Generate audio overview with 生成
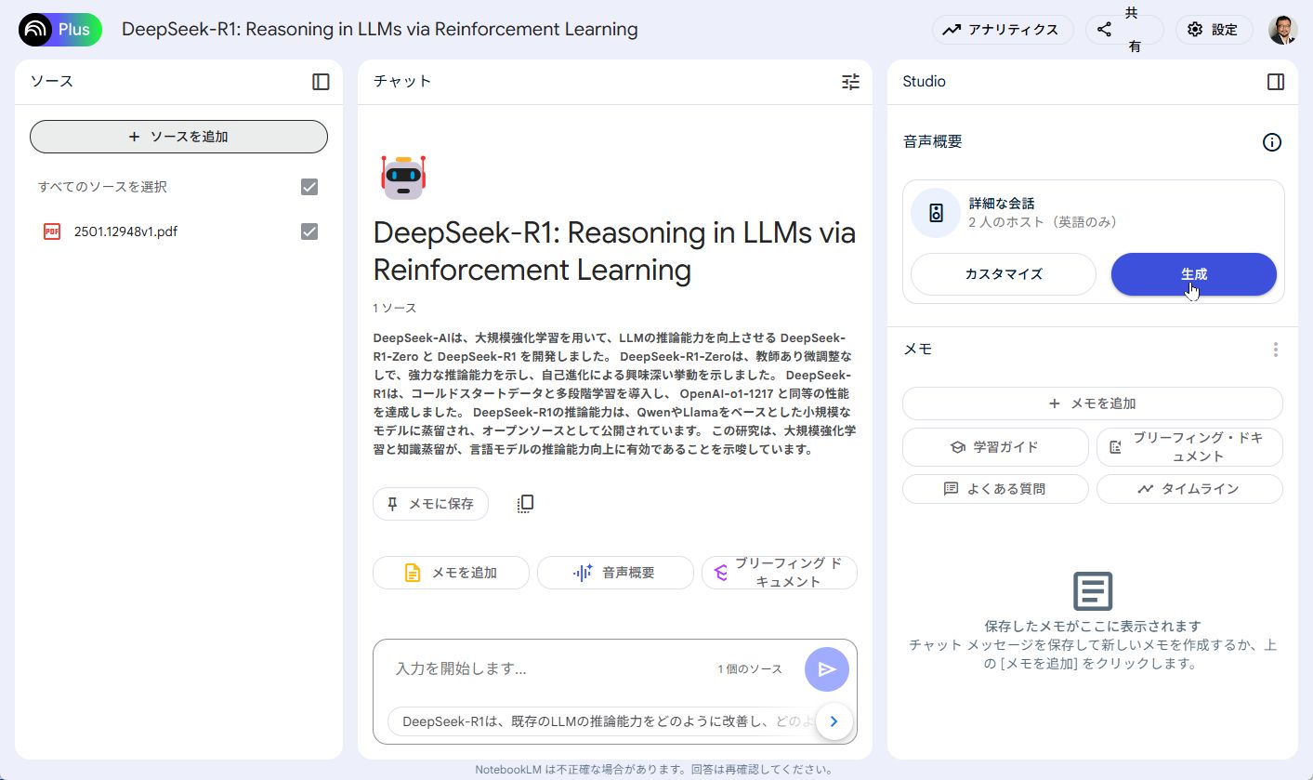 click(1194, 274)
